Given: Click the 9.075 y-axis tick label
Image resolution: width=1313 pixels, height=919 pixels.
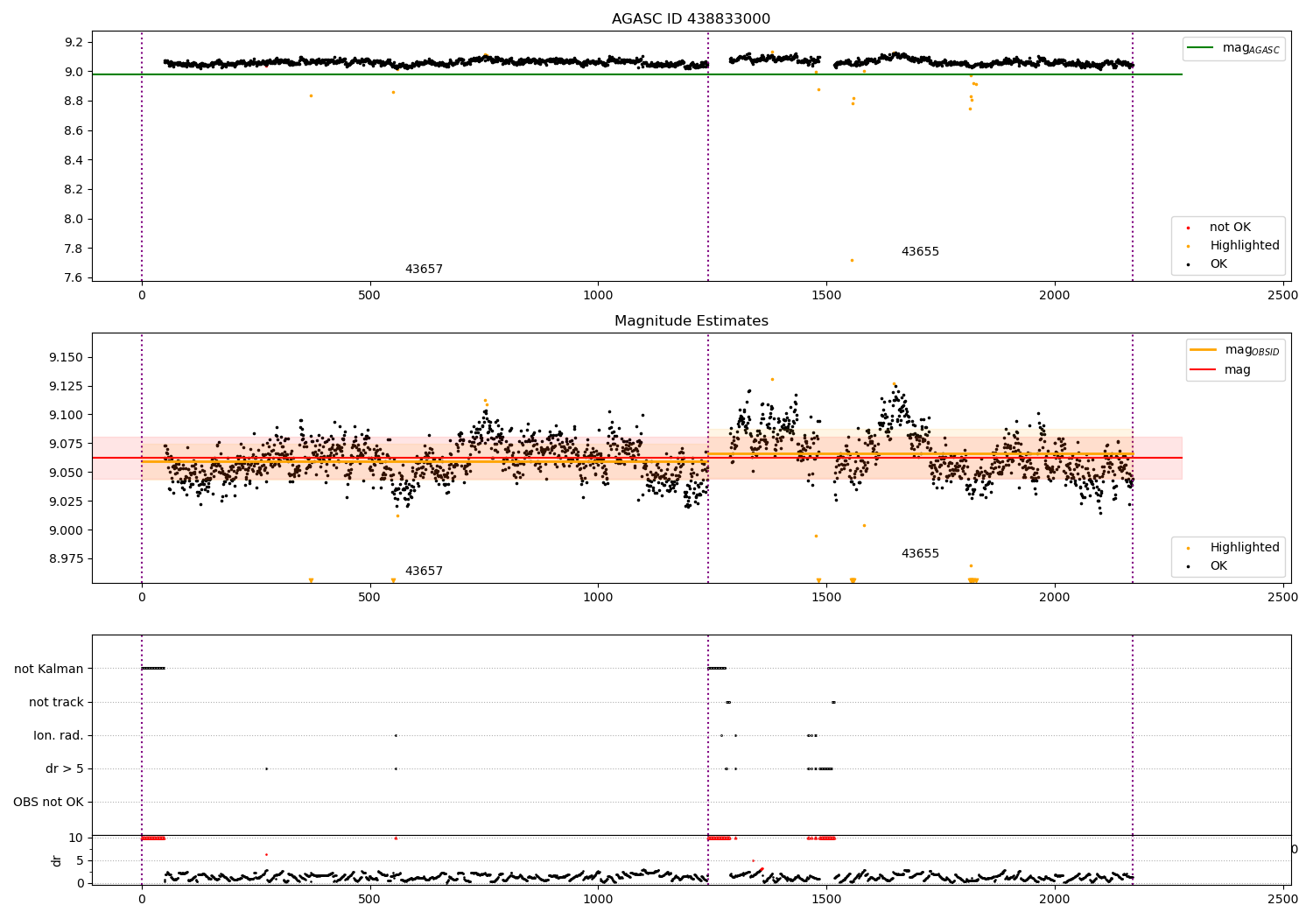Looking at the screenshot, I should coord(66,445).
